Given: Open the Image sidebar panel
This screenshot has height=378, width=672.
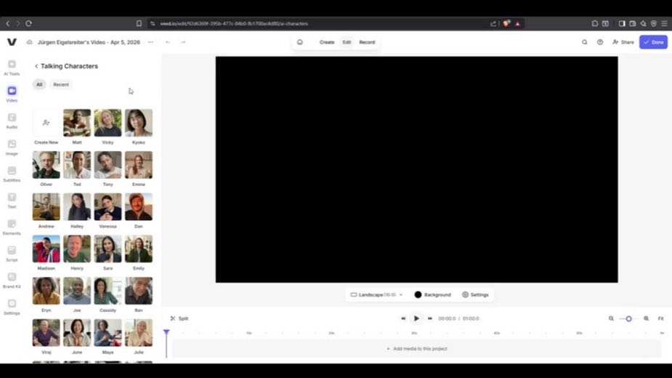Looking at the screenshot, I should pyautogui.click(x=12, y=147).
